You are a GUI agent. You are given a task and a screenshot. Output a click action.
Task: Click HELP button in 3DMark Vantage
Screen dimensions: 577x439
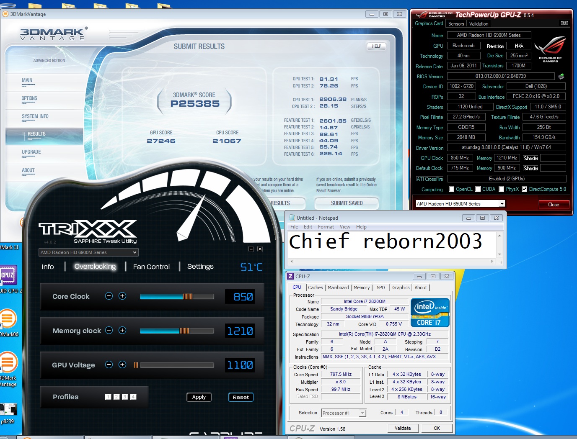[376, 46]
